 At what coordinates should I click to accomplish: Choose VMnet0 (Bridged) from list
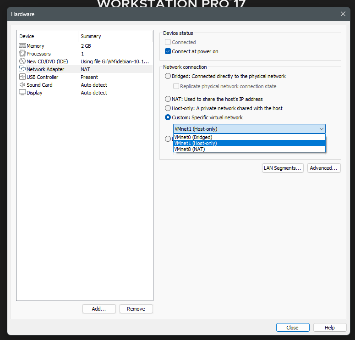[x=249, y=137]
